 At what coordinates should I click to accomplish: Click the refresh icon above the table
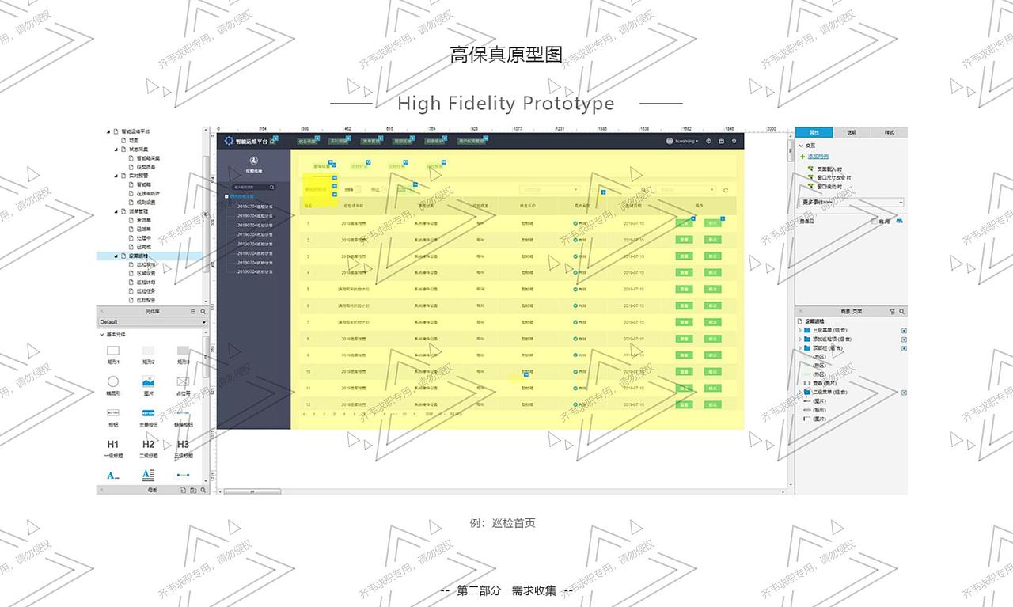[725, 190]
